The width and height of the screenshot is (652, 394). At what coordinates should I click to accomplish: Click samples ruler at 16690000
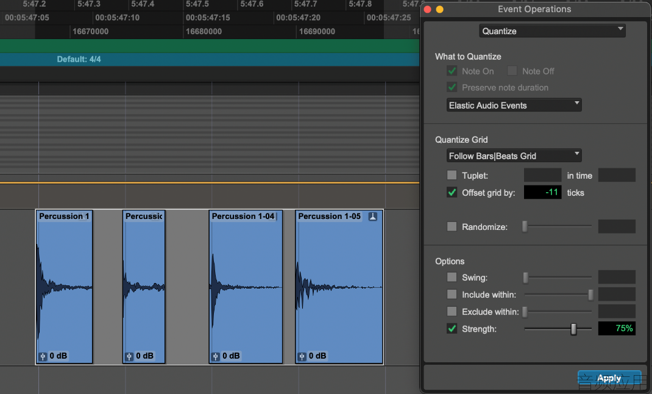pyautogui.click(x=317, y=31)
